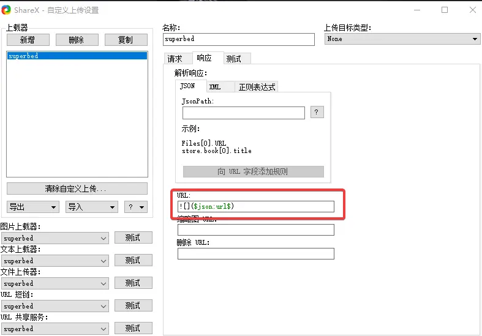Click the 新增 (Add) uploader button
482x336 pixels.
pos(28,40)
